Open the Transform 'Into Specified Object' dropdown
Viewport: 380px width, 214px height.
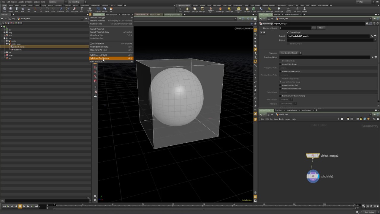pyautogui.click(x=291, y=53)
